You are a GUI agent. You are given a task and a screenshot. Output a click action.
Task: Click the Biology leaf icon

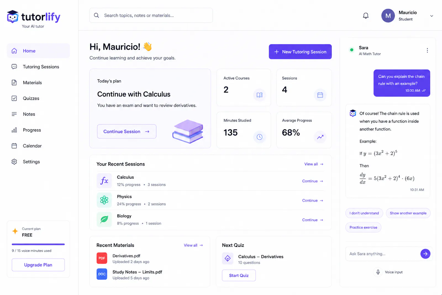coord(104,220)
